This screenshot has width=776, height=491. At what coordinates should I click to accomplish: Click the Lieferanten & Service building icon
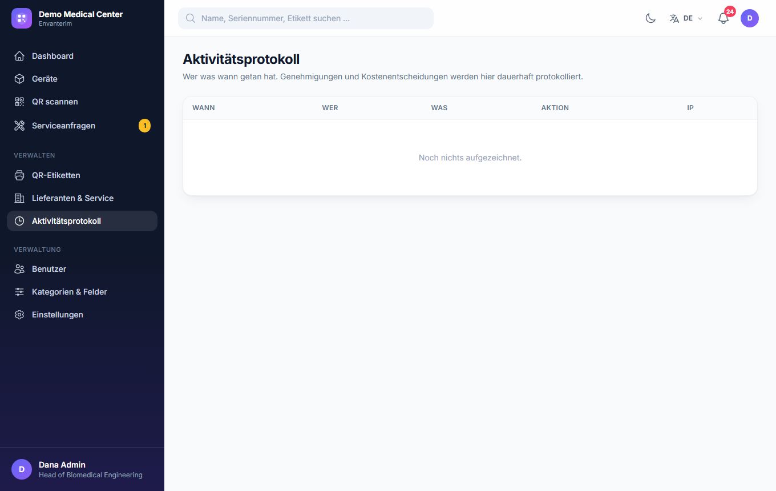(x=19, y=198)
